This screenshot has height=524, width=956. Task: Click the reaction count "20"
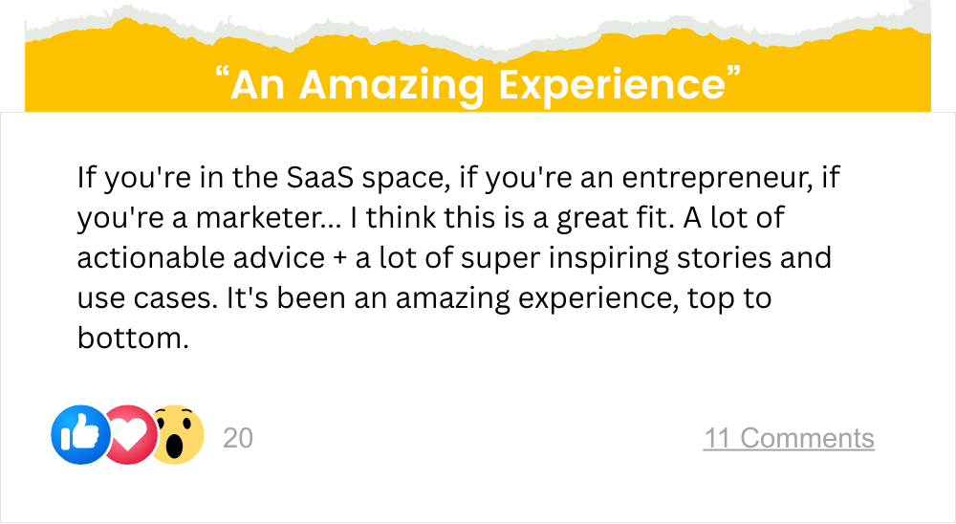coord(238,438)
